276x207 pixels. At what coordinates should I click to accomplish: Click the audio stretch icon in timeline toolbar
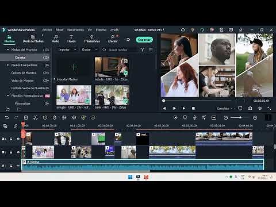pyautogui.click(x=74, y=117)
